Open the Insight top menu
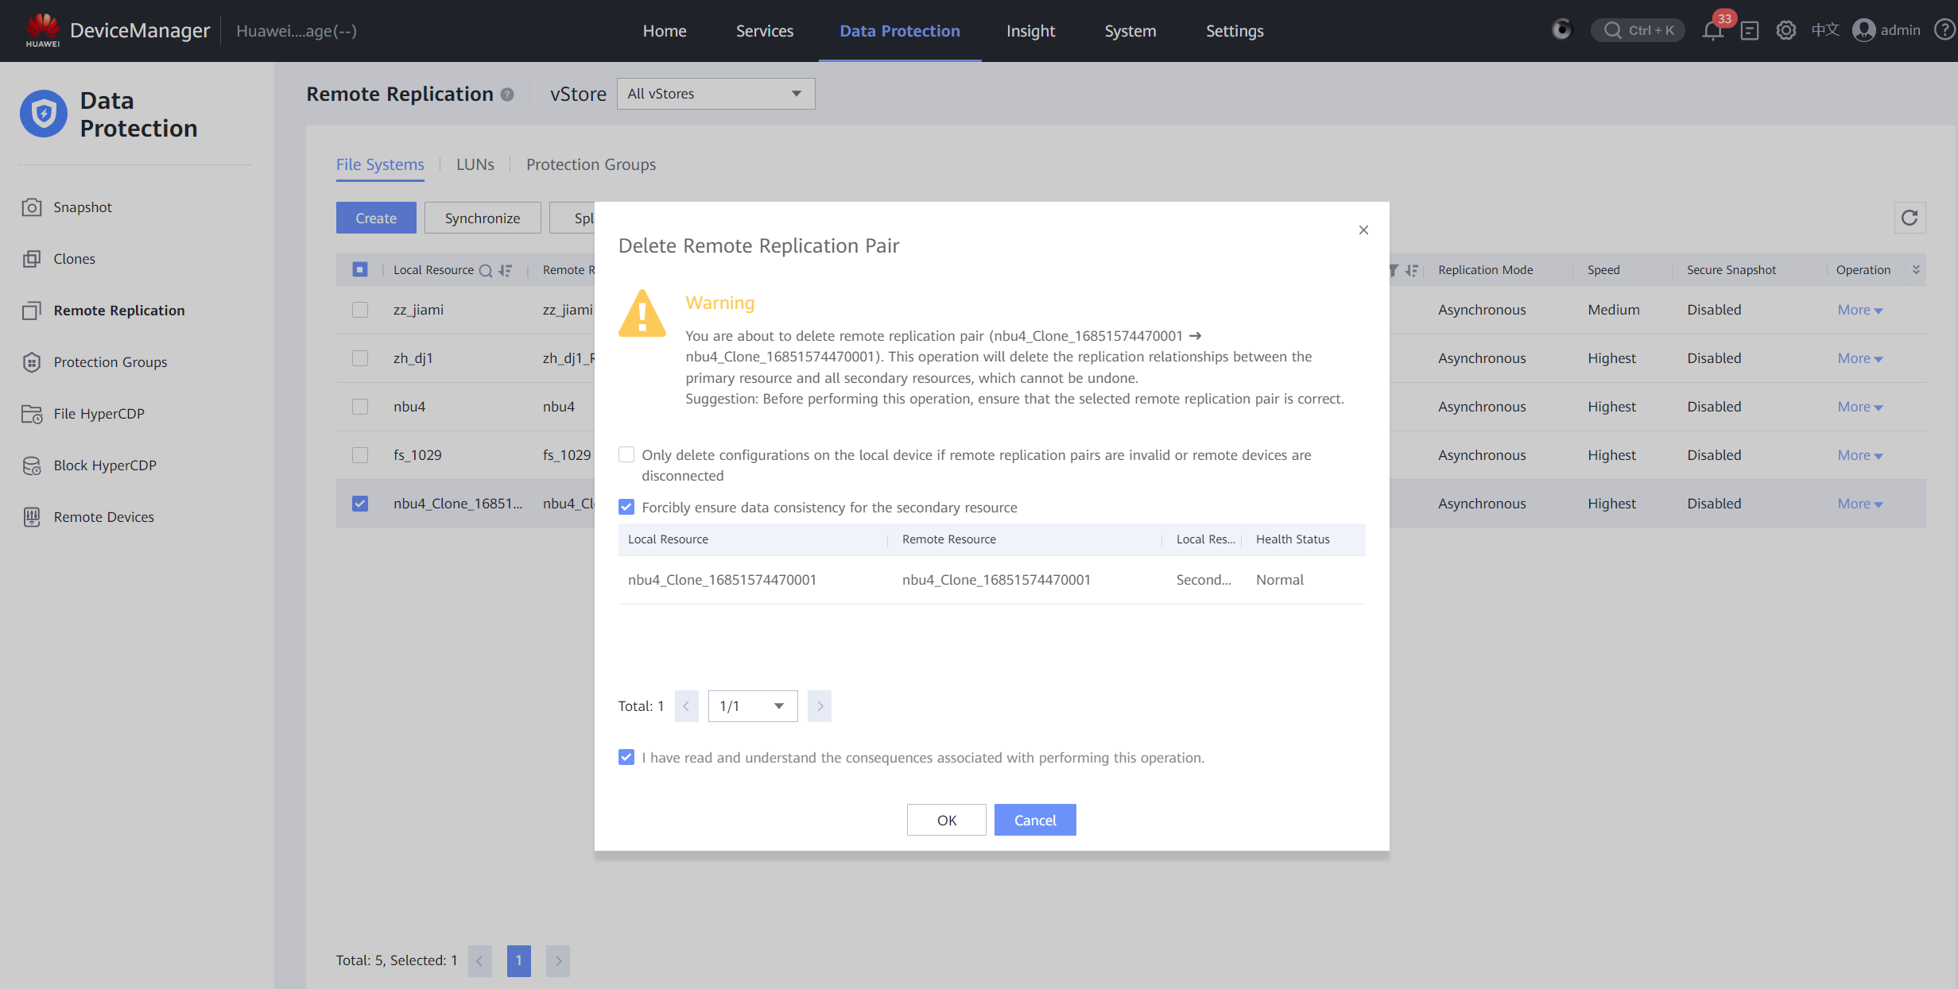 1030,31
